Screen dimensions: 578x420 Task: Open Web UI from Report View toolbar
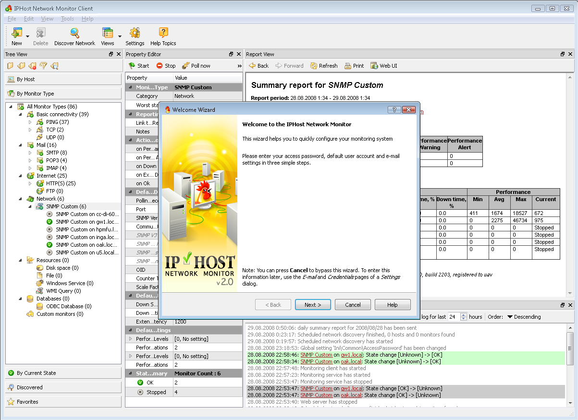tap(383, 66)
